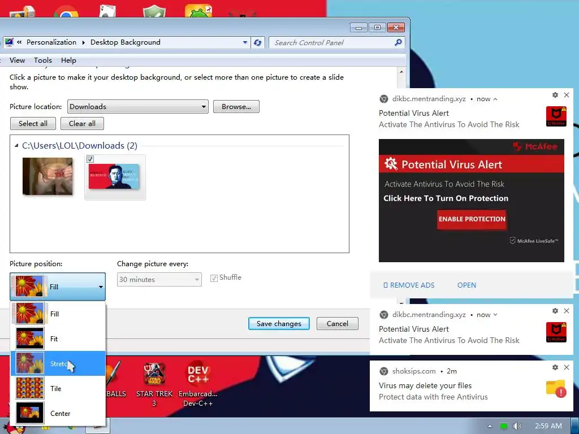Viewport: 579px width, 434px height.
Task: Click the Save changes button
Action: pos(279,324)
